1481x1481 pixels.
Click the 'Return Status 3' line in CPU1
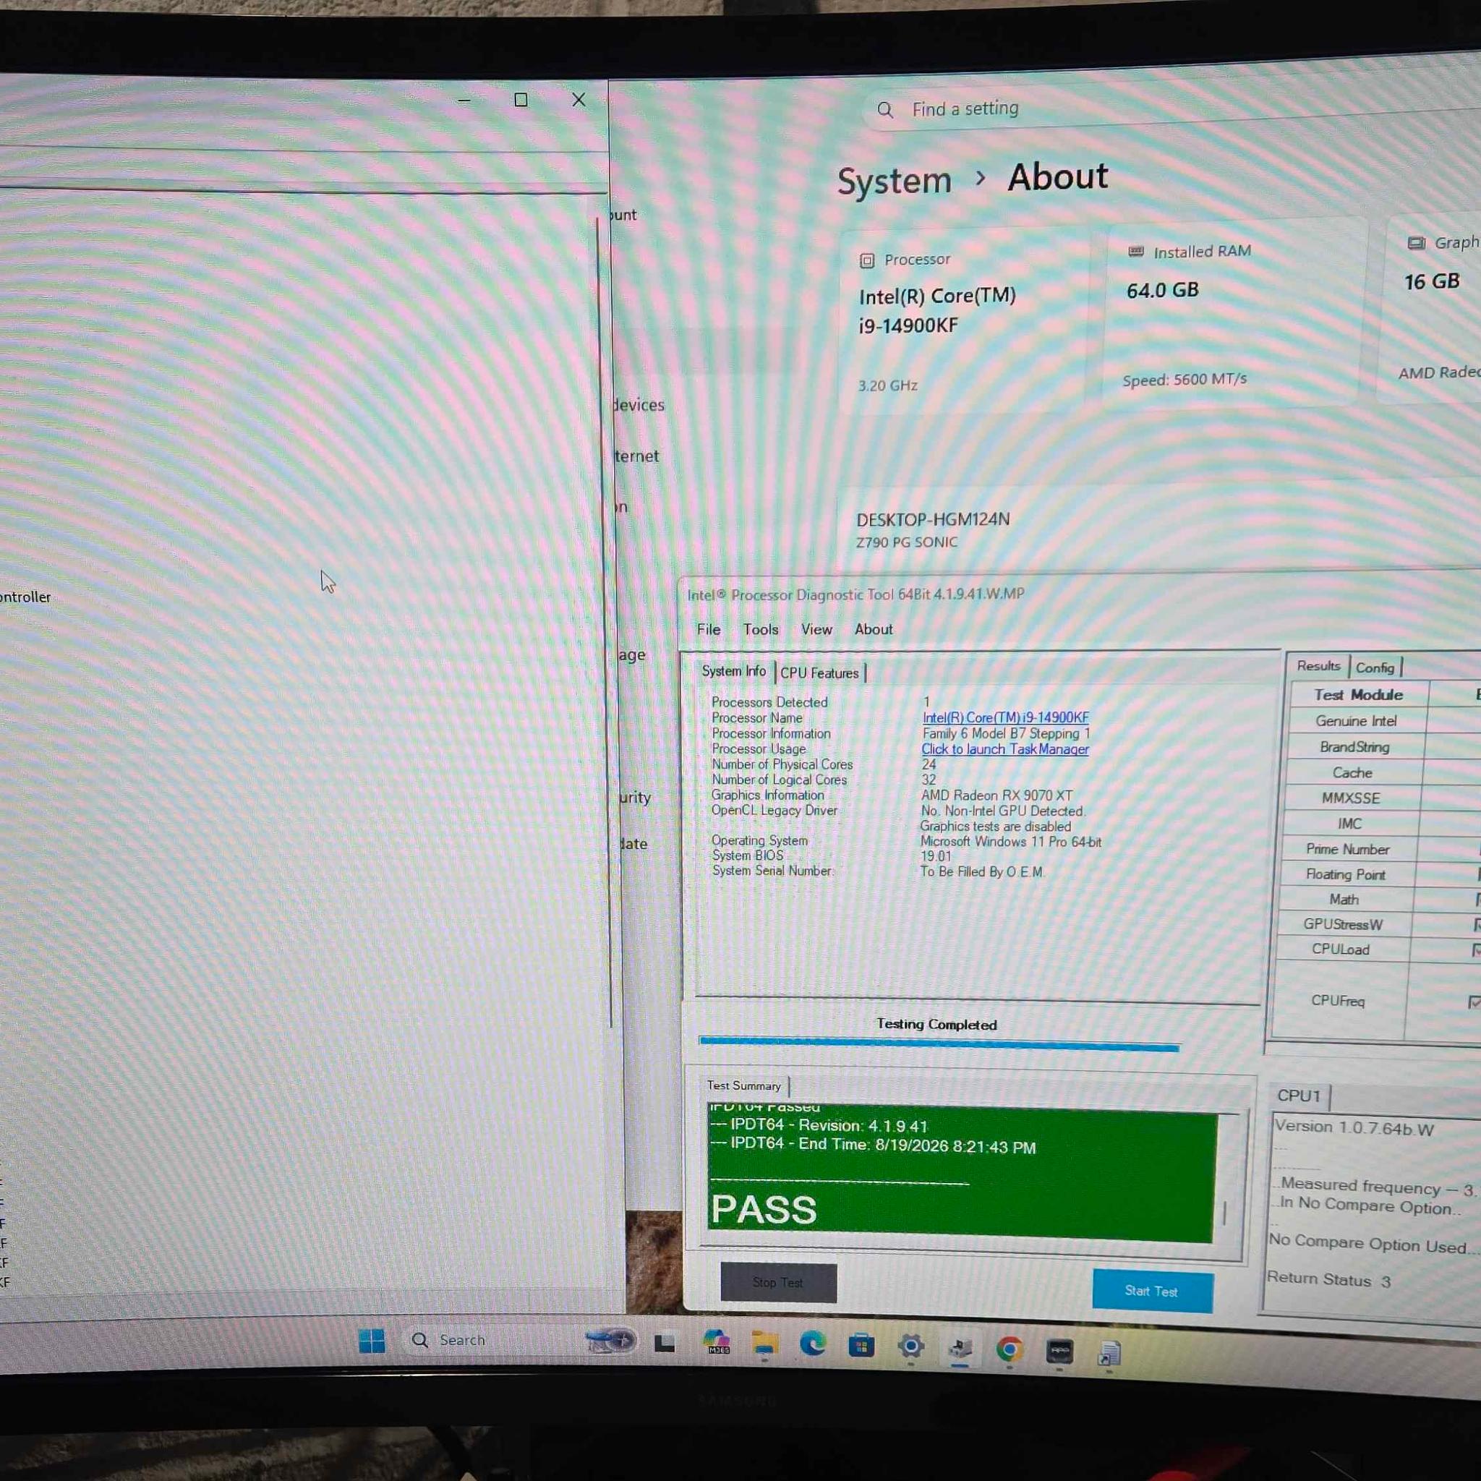(x=1328, y=1279)
